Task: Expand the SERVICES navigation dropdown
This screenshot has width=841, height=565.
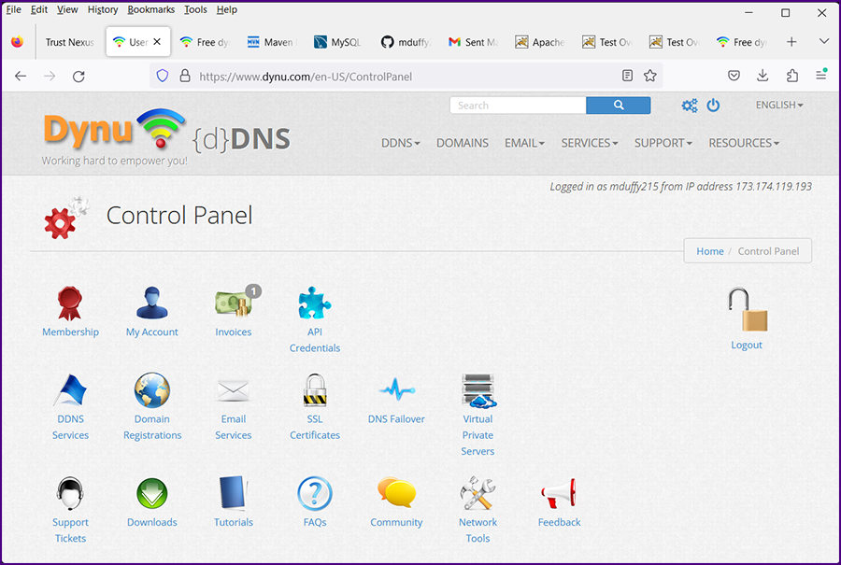Action: (x=590, y=143)
